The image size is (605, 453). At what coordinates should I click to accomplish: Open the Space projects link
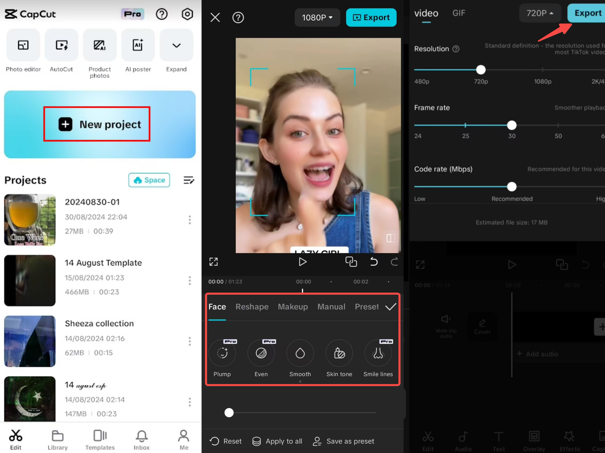click(149, 180)
